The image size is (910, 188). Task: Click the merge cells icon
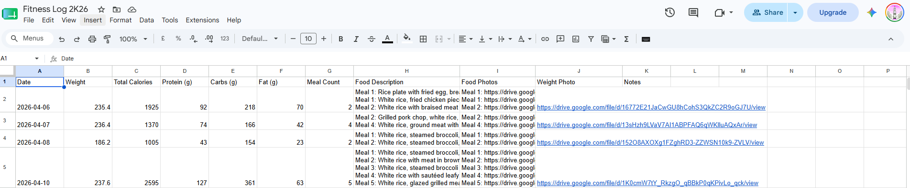point(439,39)
